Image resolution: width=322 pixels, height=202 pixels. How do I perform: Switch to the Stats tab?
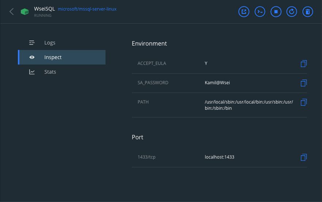pyautogui.click(x=50, y=72)
